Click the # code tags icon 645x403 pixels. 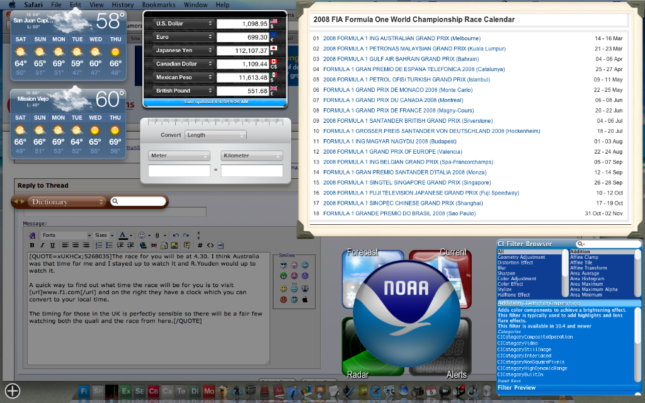tap(200, 246)
